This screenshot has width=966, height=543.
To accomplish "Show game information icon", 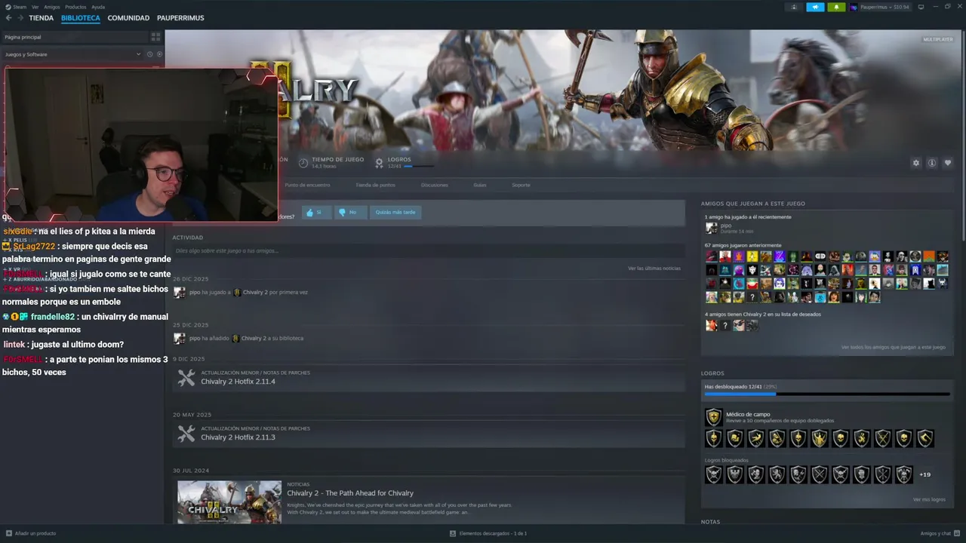I will pos(932,163).
